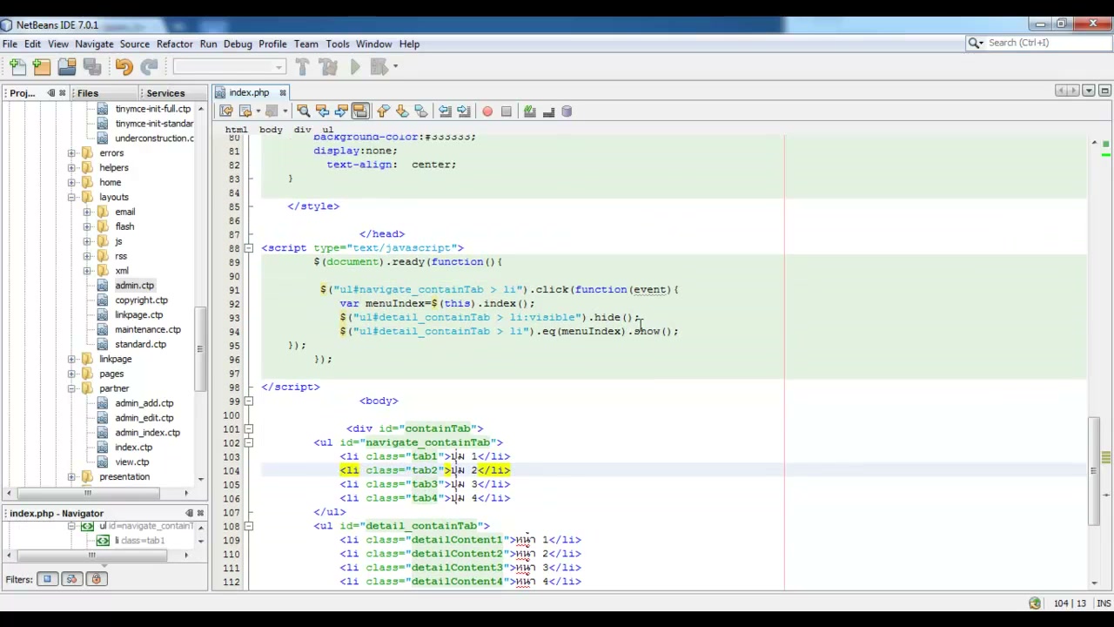Click the New Project toolbar icon
The width and height of the screenshot is (1114, 627).
(x=42, y=66)
